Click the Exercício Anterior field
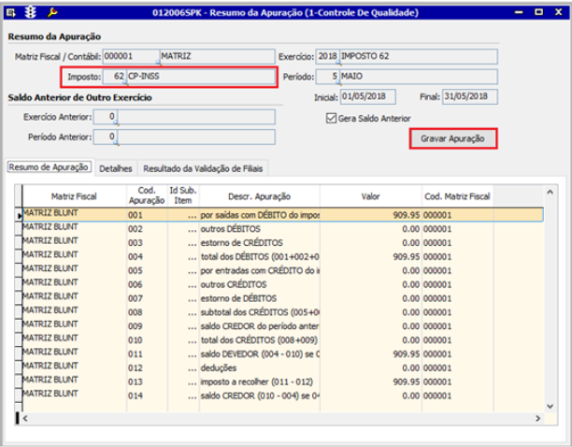The height and width of the screenshot is (447, 572). click(x=106, y=117)
